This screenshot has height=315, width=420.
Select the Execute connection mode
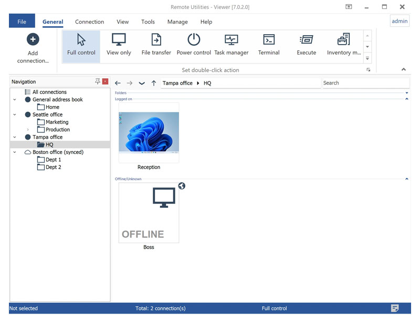click(306, 46)
